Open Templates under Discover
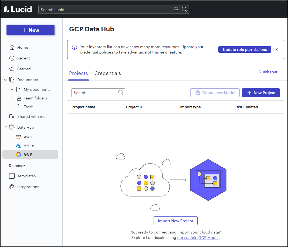288x247 pixels. point(26,176)
